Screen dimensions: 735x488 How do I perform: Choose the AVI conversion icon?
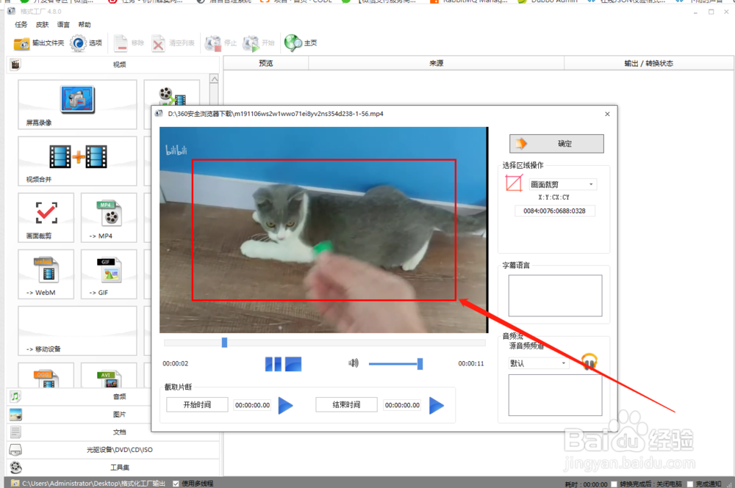[109, 375]
